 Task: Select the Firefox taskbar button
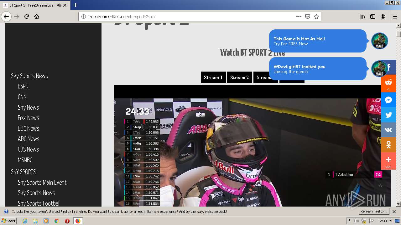[x=78, y=221]
